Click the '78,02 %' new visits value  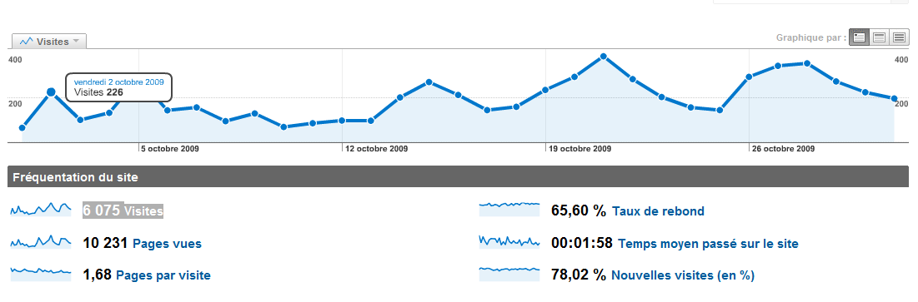coord(579,275)
